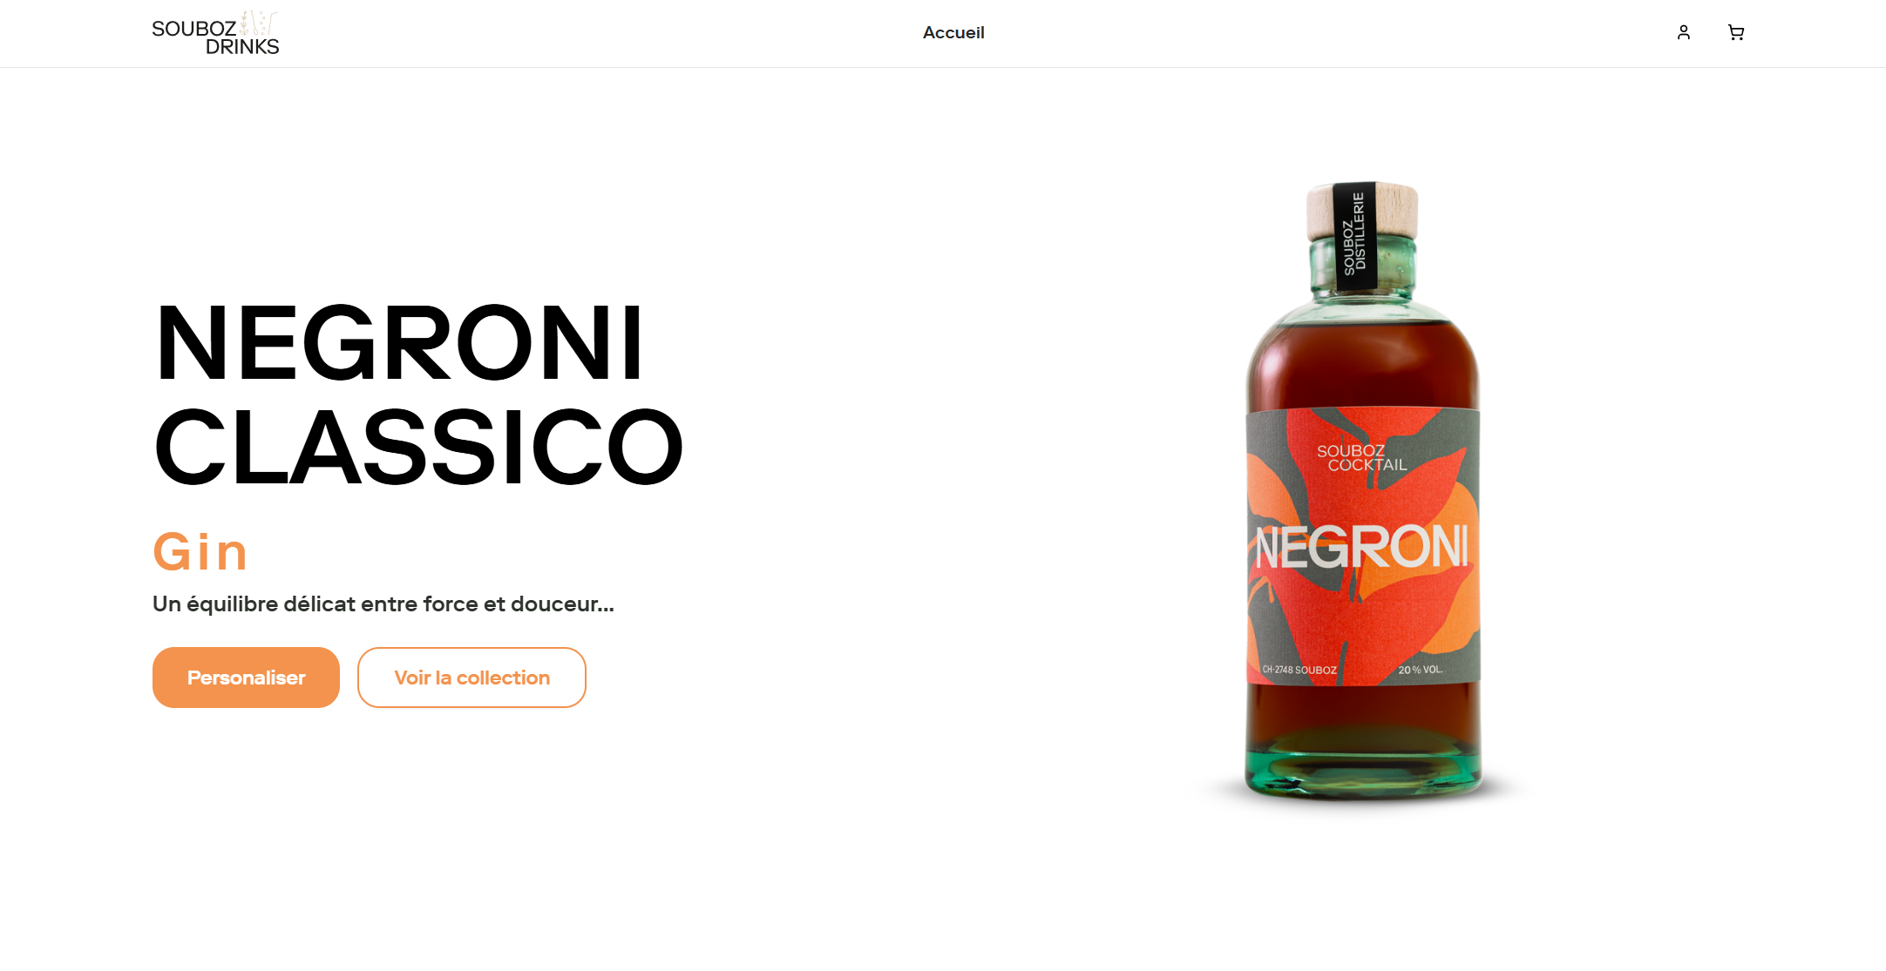Screen dimensions: 1886x971
Task: Click the cocktail glass sketch in logo
Action: pyautogui.click(x=258, y=24)
